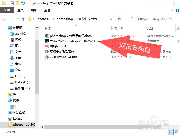Open 3D 对象 in the navigation pane
Screen dimensions: 180x135
[x=21, y=34]
